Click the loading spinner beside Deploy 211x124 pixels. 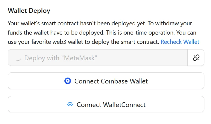click(x=18, y=58)
